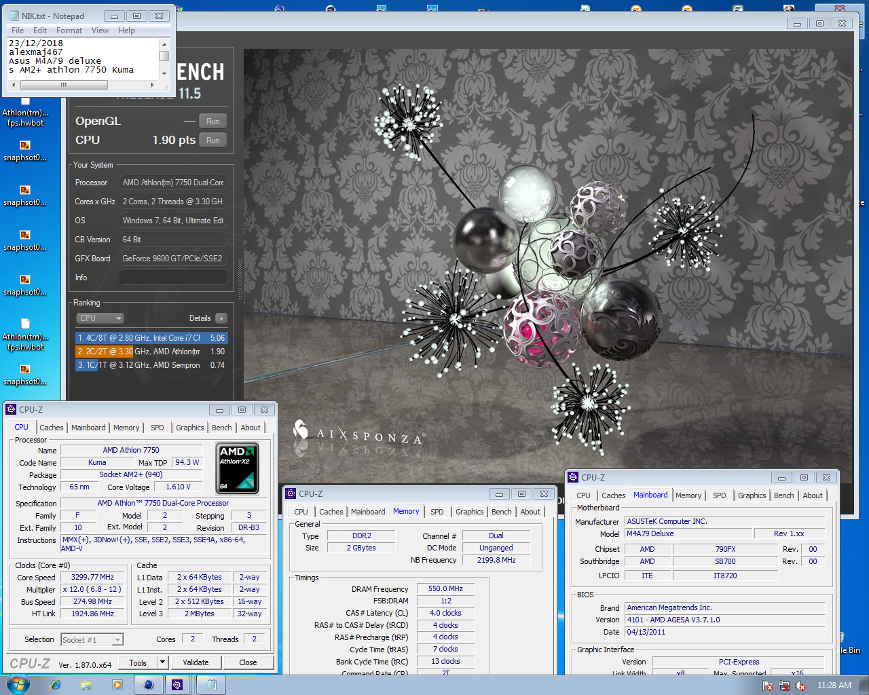Click the Close button in CPU-Z
The width and height of the screenshot is (869, 695).
click(x=248, y=662)
